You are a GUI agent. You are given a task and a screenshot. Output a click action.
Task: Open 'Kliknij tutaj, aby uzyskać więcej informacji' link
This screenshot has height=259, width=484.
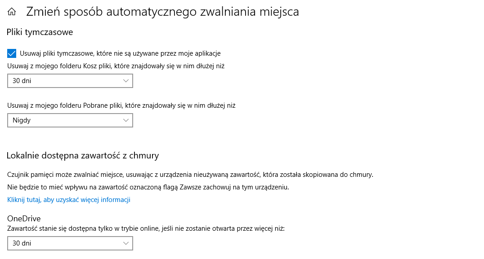click(68, 199)
